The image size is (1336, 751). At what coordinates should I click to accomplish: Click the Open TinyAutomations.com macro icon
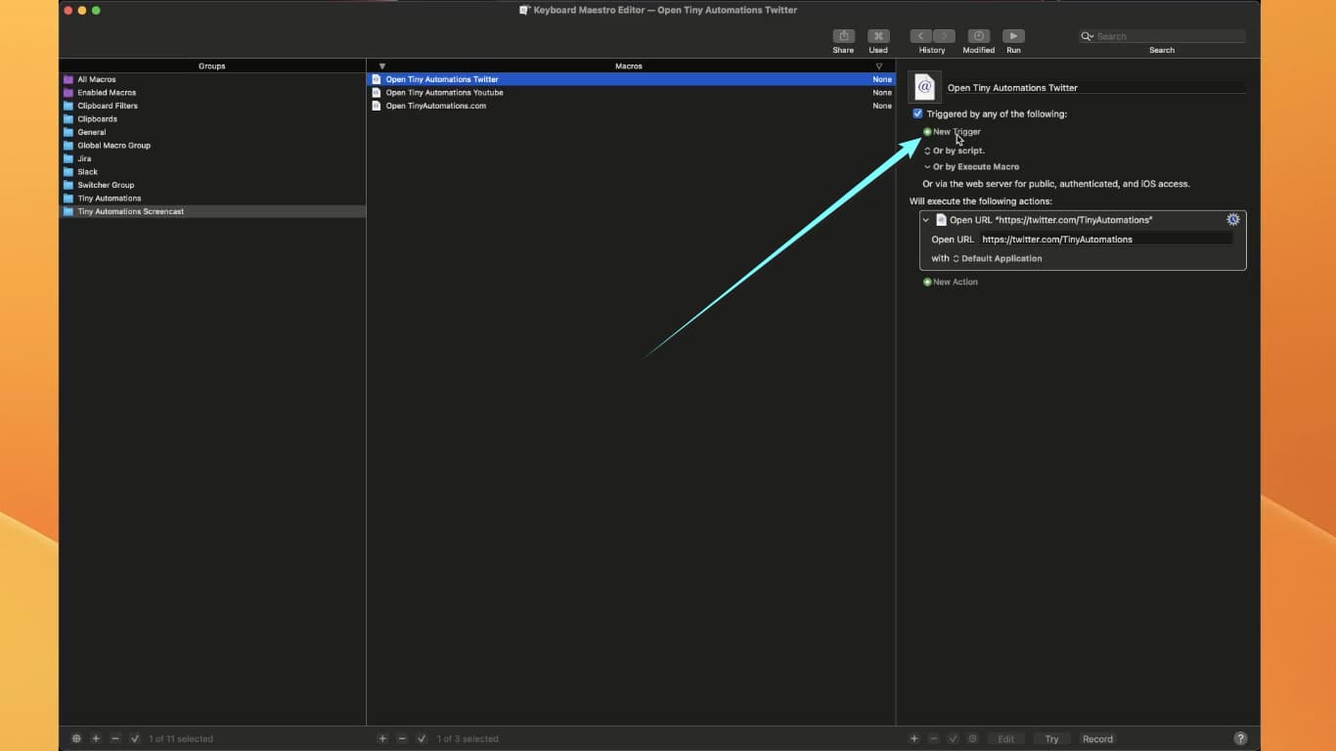[x=377, y=106]
